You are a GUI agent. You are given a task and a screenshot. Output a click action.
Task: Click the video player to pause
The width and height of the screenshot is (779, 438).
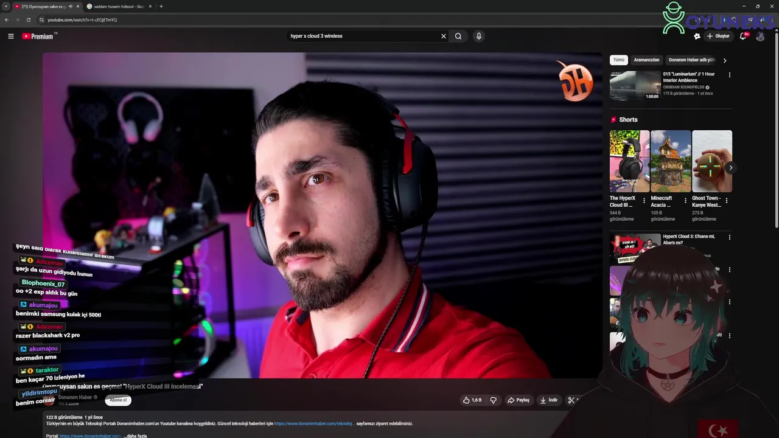click(x=323, y=215)
